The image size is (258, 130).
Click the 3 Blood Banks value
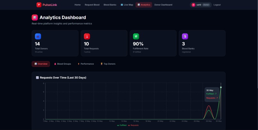[x=183, y=44]
